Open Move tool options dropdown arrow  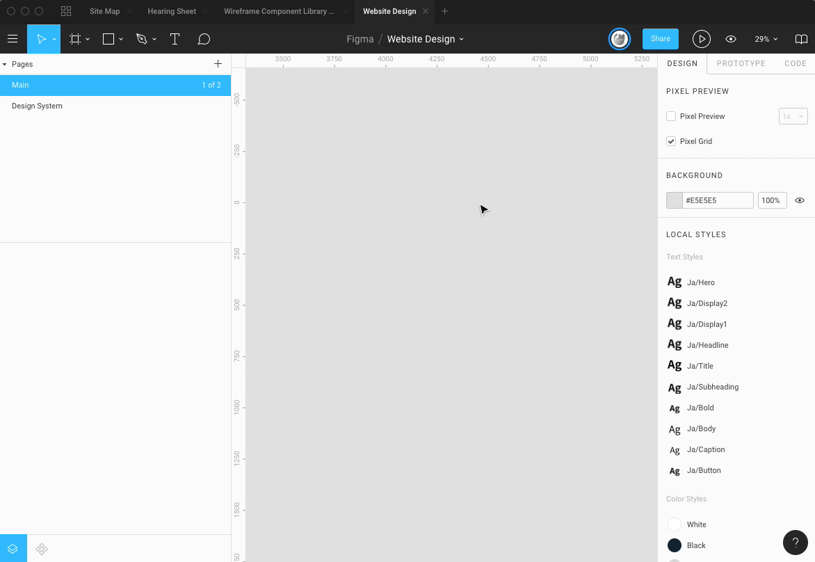coord(54,40)
